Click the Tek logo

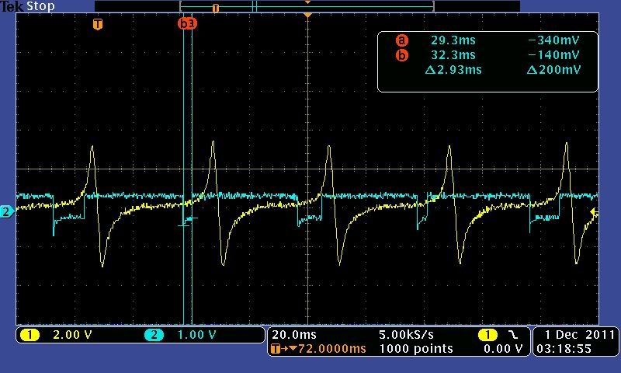(12, 6)
